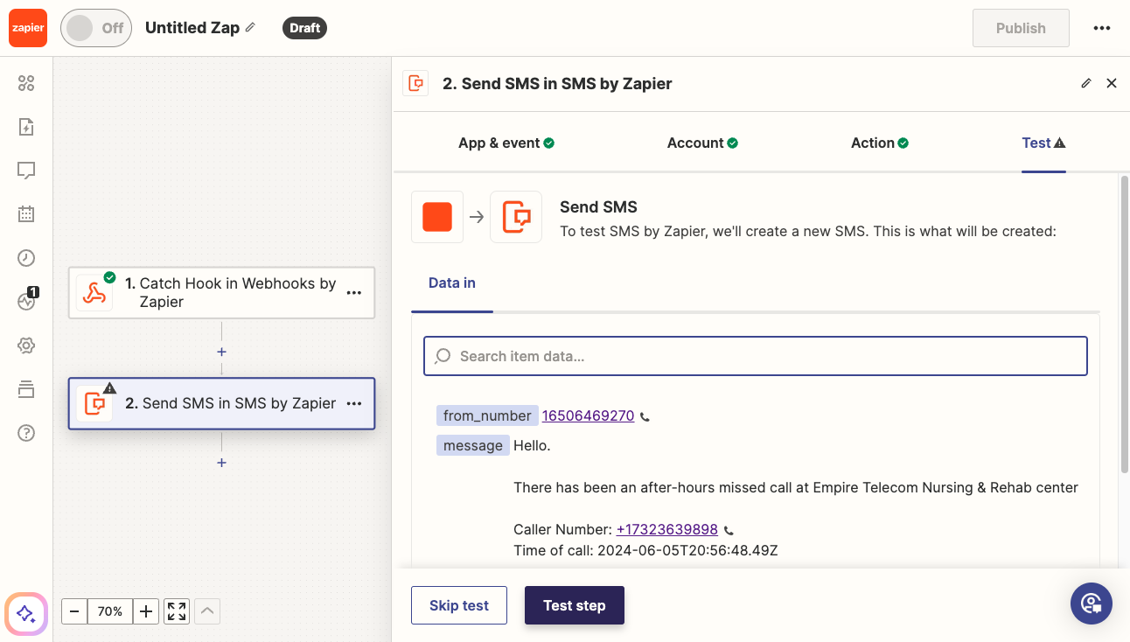Image resolution: width=1130 pixels, height=642 pixels.
Task: Open the Zaps file icon in sidebar
Action: click(26, 127)
